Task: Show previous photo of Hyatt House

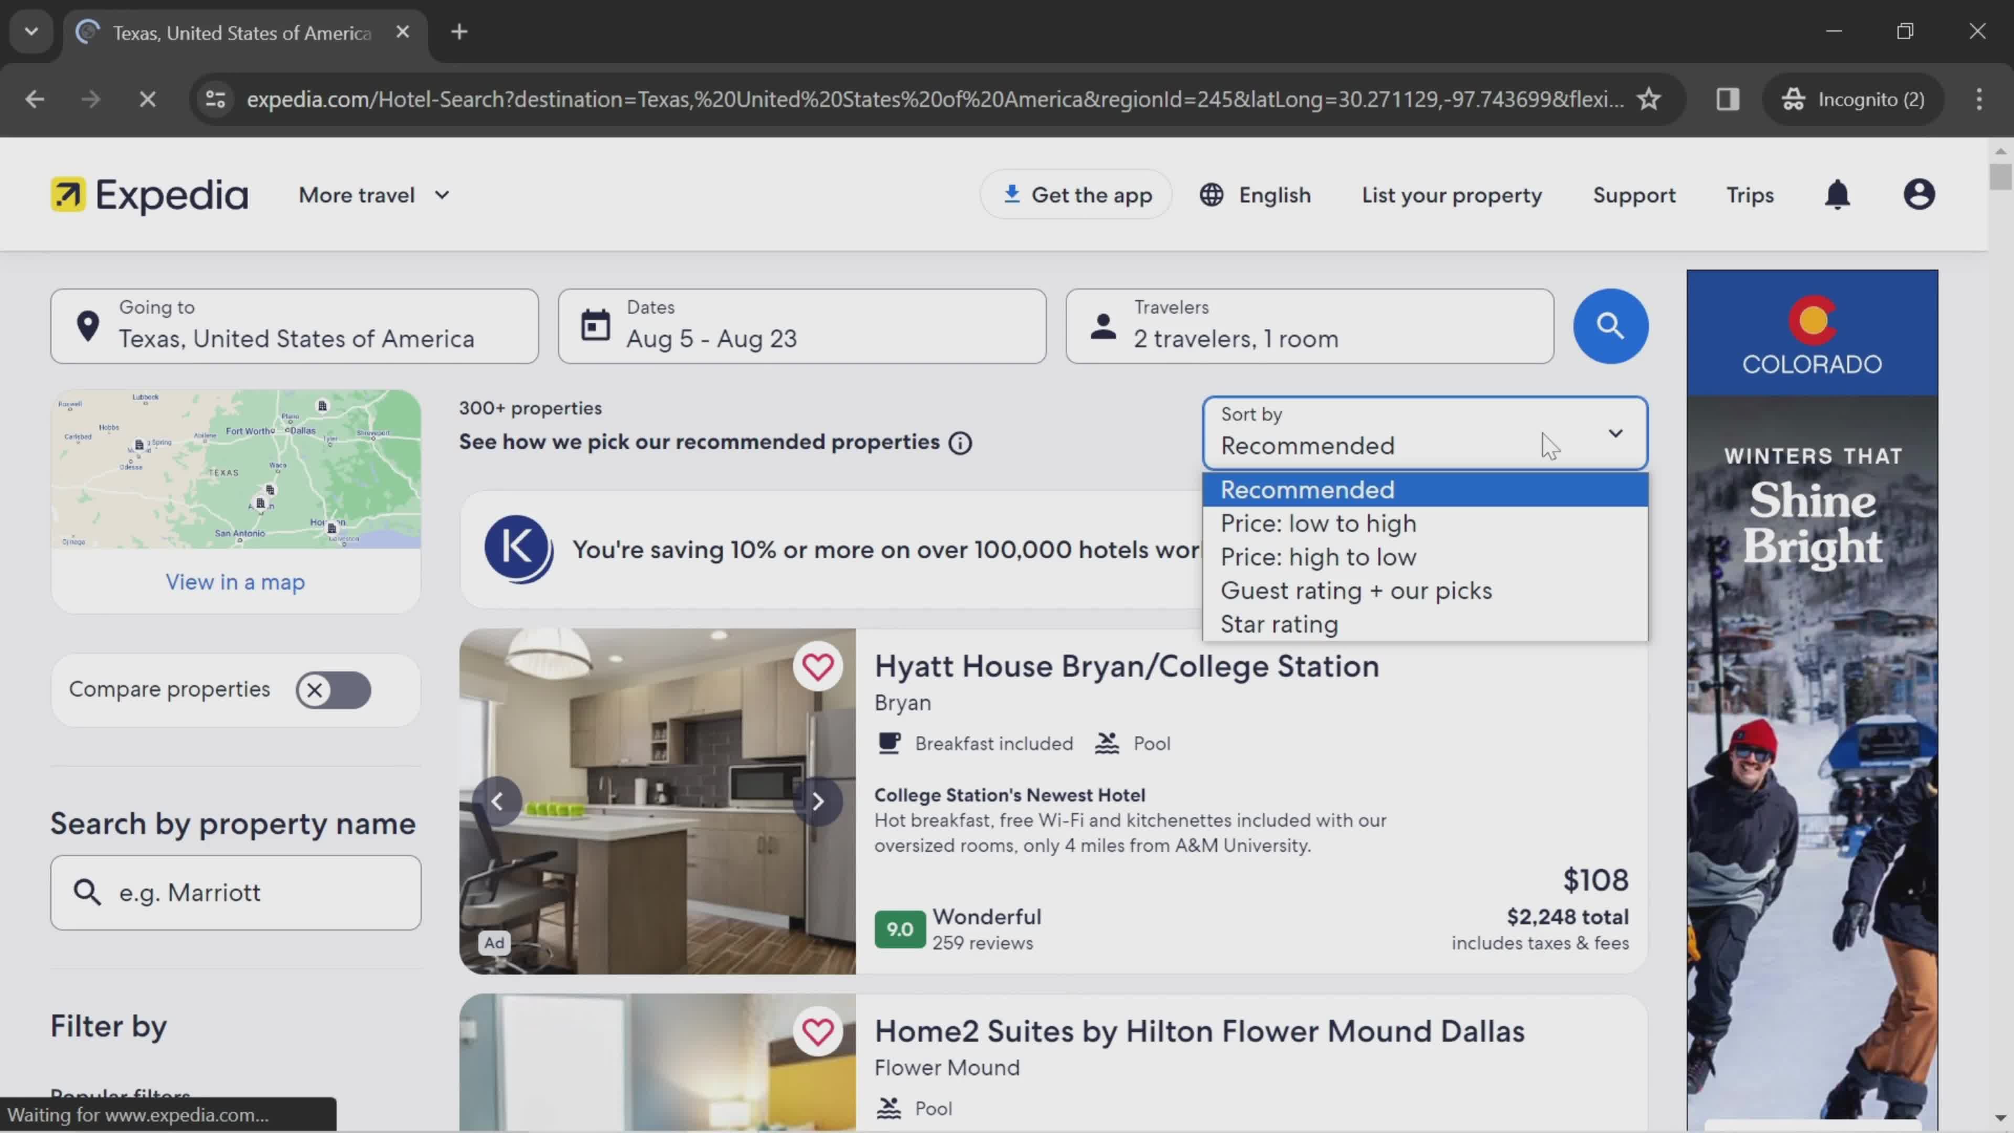Action: 497,801
